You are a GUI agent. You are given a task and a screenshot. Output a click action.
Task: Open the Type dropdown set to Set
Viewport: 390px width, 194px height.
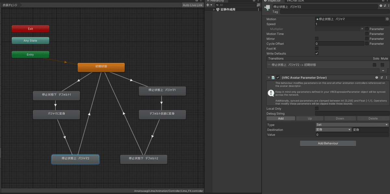[352, 125]
